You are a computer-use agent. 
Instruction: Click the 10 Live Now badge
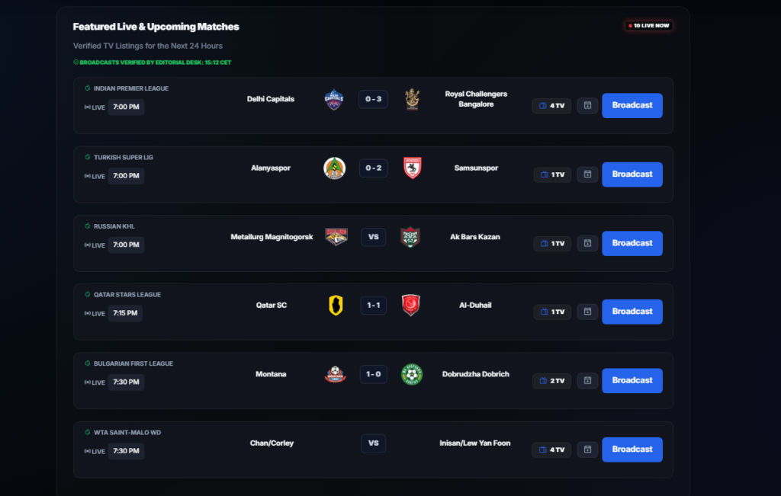(x=648, y=26)
